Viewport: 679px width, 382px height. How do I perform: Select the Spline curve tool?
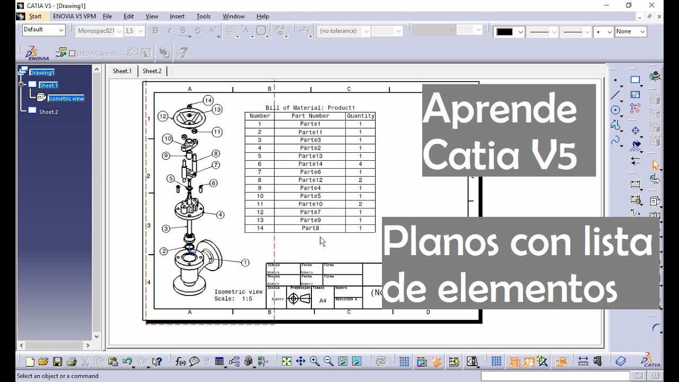tap(615, 140)
